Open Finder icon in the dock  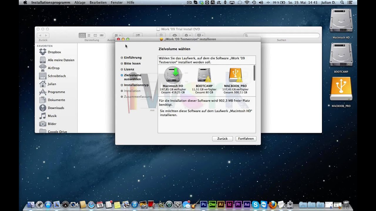pos(30,205)
